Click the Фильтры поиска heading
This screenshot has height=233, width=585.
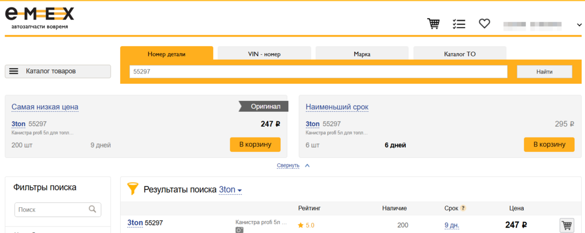(x=45, y=187)
